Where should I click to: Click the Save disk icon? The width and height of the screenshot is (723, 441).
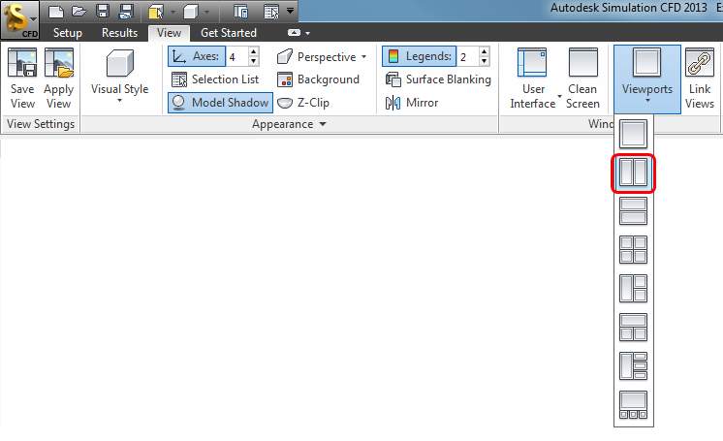coord(103,11)
